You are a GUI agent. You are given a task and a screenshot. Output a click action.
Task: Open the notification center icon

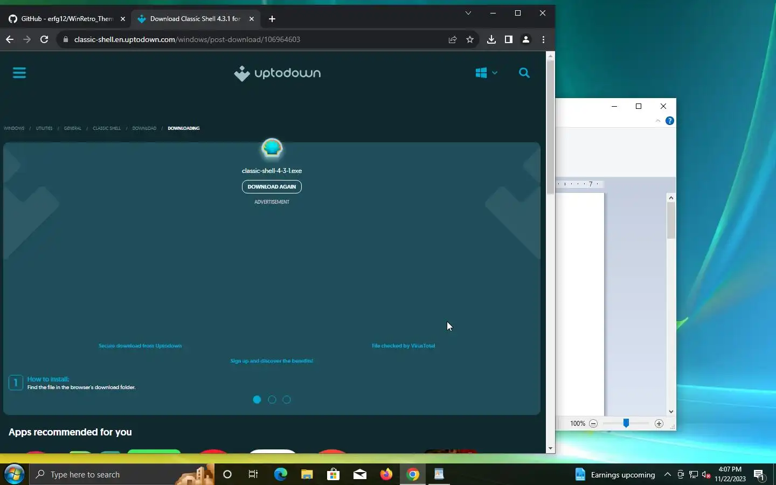tap(760, 474)
